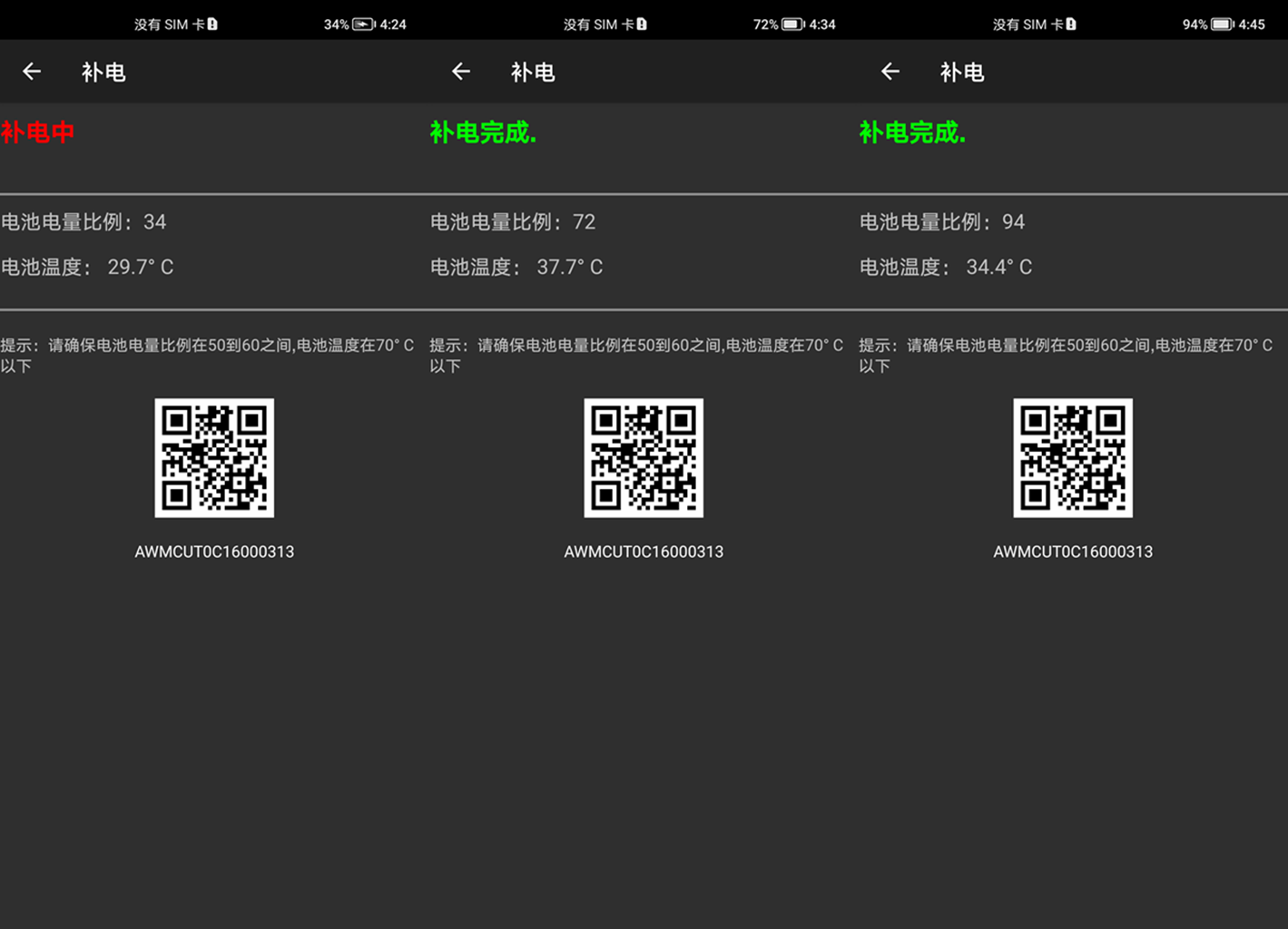Screen dimensions: 1288x929
Task: Click the charging battery icon beside 34%
Action: pos(364,24)
